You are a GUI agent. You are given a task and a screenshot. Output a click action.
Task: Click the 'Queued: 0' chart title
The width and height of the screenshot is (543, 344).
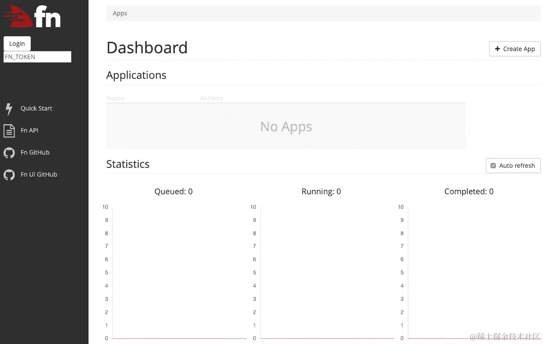click(x=174, y=192)
